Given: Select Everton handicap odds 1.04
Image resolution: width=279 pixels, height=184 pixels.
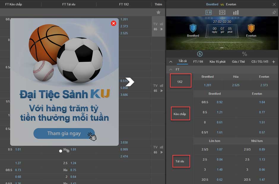Looking at the screenshot, I should tap(262, 102).
